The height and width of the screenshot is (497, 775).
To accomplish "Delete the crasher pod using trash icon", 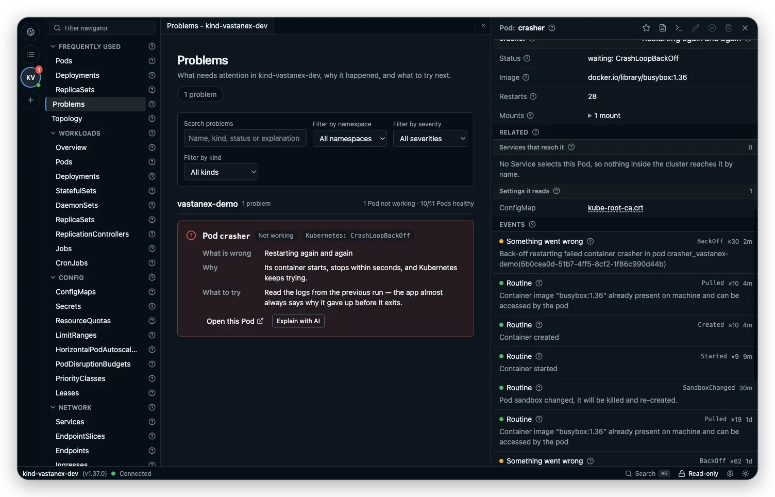I will click(729, 28).
